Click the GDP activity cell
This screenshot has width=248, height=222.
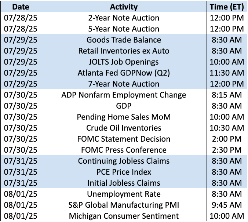[x=124, y=106]
